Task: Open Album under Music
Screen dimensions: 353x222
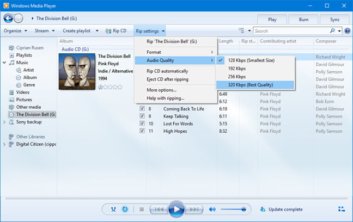Action: point(30,77)
